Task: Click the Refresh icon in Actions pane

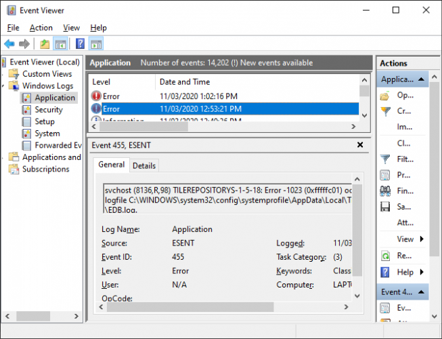Action: click(386, 256)
